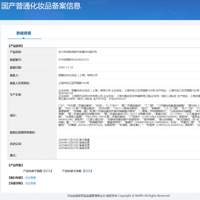Click 点击查看 next to 功效宣称

coord(30,183)
